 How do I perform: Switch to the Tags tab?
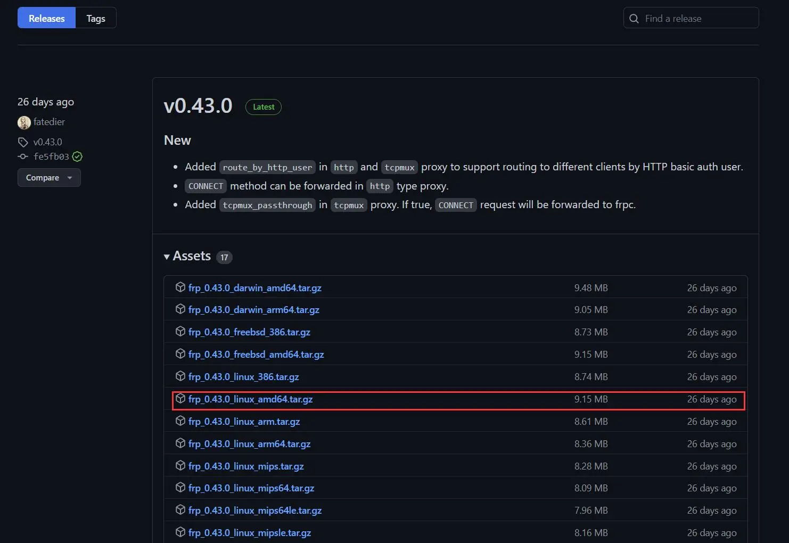click(x=96, y=19)
